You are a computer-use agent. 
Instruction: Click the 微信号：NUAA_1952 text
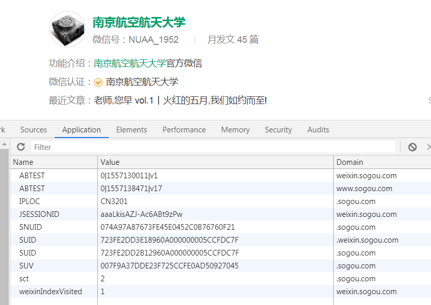pyautogui.click(x=135, y=40)
